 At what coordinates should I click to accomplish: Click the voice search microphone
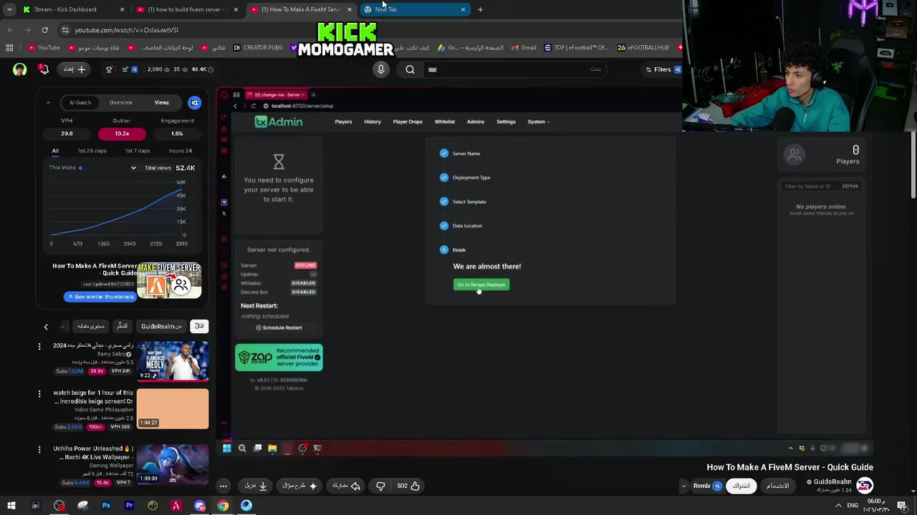380,69
